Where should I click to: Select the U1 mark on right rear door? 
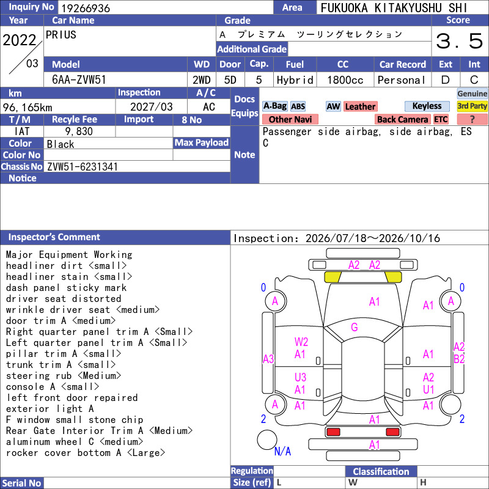428,389
